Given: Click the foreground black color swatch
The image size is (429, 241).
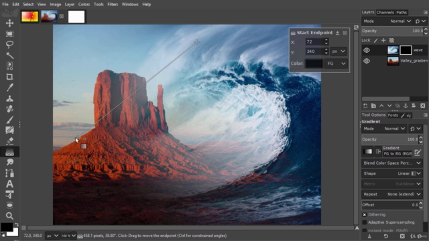Looking at the screenshot, I should point(7,227).
